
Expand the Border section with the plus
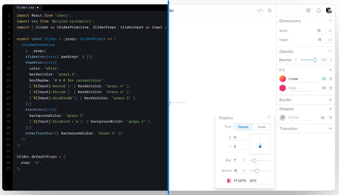(331, 100)
